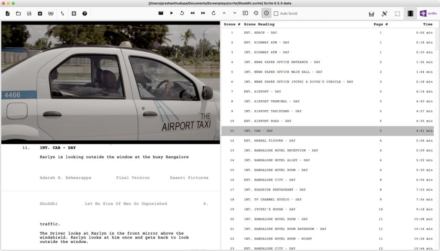Screen dimensions: 440x251
Task: Toggle the clock time-column button
Action: click(266, 13)
